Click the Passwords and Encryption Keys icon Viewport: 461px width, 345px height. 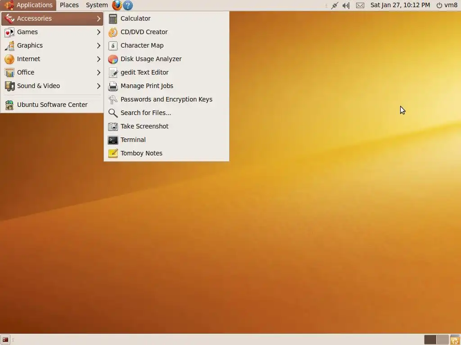click(113, 99)
